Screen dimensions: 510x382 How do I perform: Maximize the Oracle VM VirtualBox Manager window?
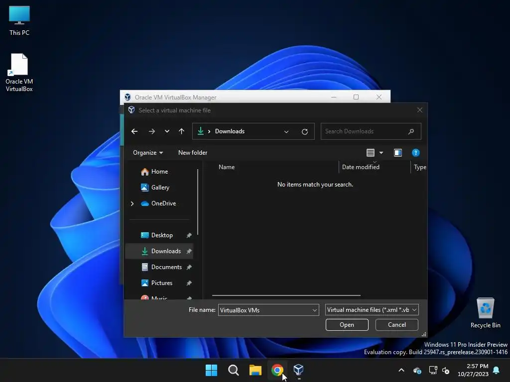(356, 97)
